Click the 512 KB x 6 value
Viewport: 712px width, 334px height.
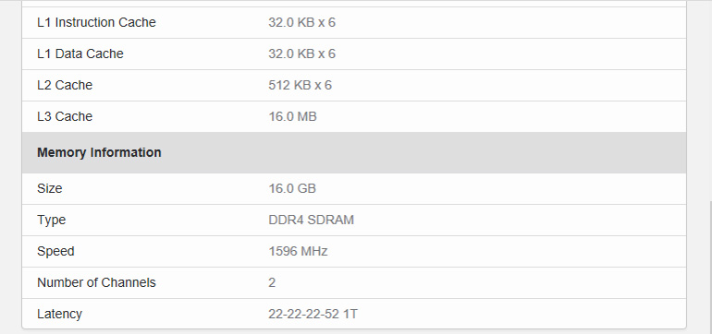300,85
